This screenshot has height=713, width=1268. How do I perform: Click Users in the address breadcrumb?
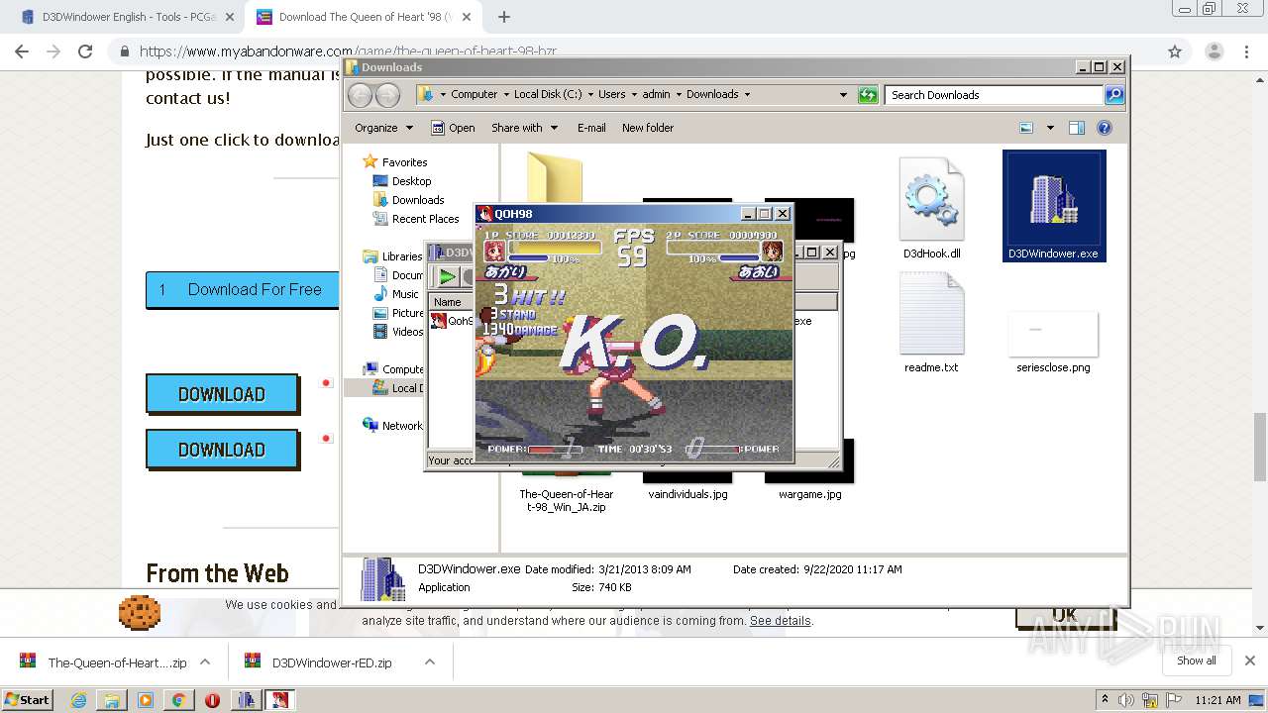pyautogui.click(x=611, y=95)
